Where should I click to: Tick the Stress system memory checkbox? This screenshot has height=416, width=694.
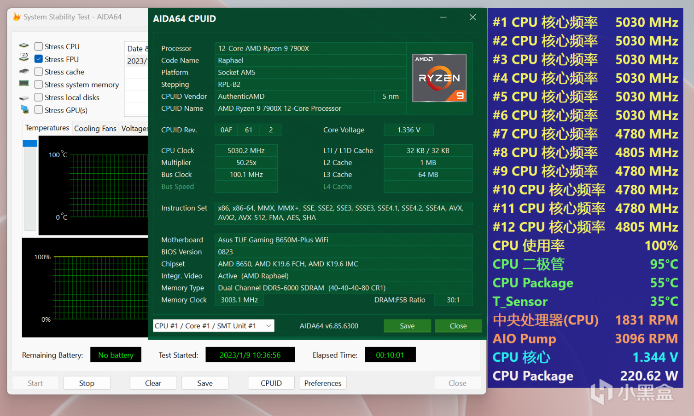[x=39, y=85]
